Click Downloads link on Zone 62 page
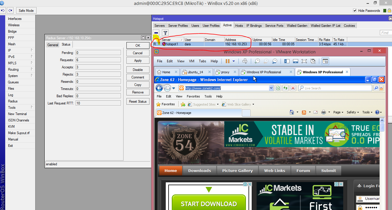392x210 pixels. click(x=199, y=170)
